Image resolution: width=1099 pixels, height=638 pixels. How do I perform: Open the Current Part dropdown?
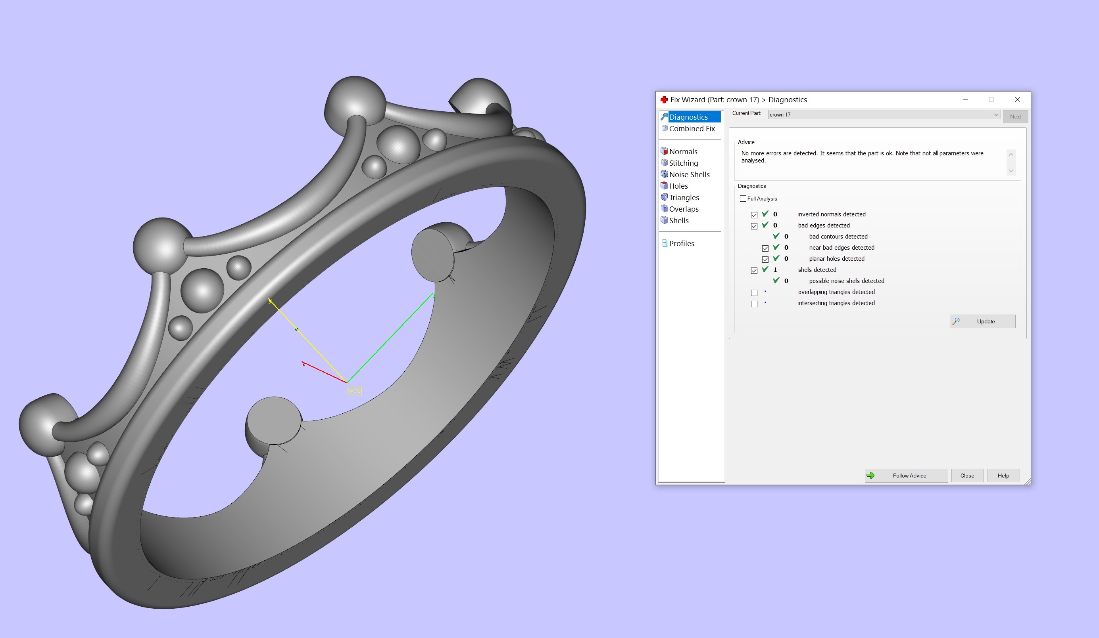(x=995, y=115)
